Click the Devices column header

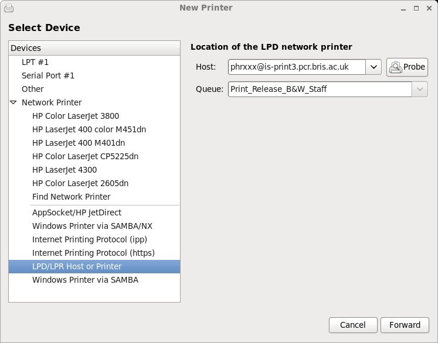pos(94,48)
